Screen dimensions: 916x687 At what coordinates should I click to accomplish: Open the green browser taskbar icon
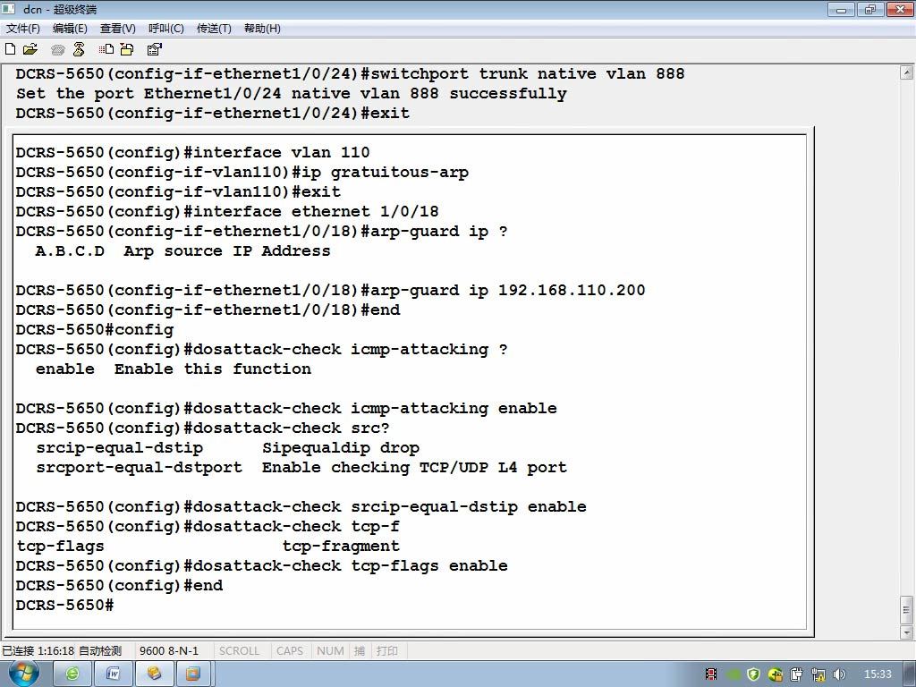(72, 674)
